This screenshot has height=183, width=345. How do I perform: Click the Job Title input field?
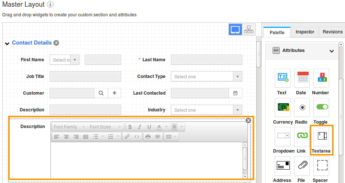(85, 76)
